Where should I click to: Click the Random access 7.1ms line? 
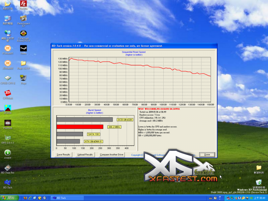(x=149, y=115)
